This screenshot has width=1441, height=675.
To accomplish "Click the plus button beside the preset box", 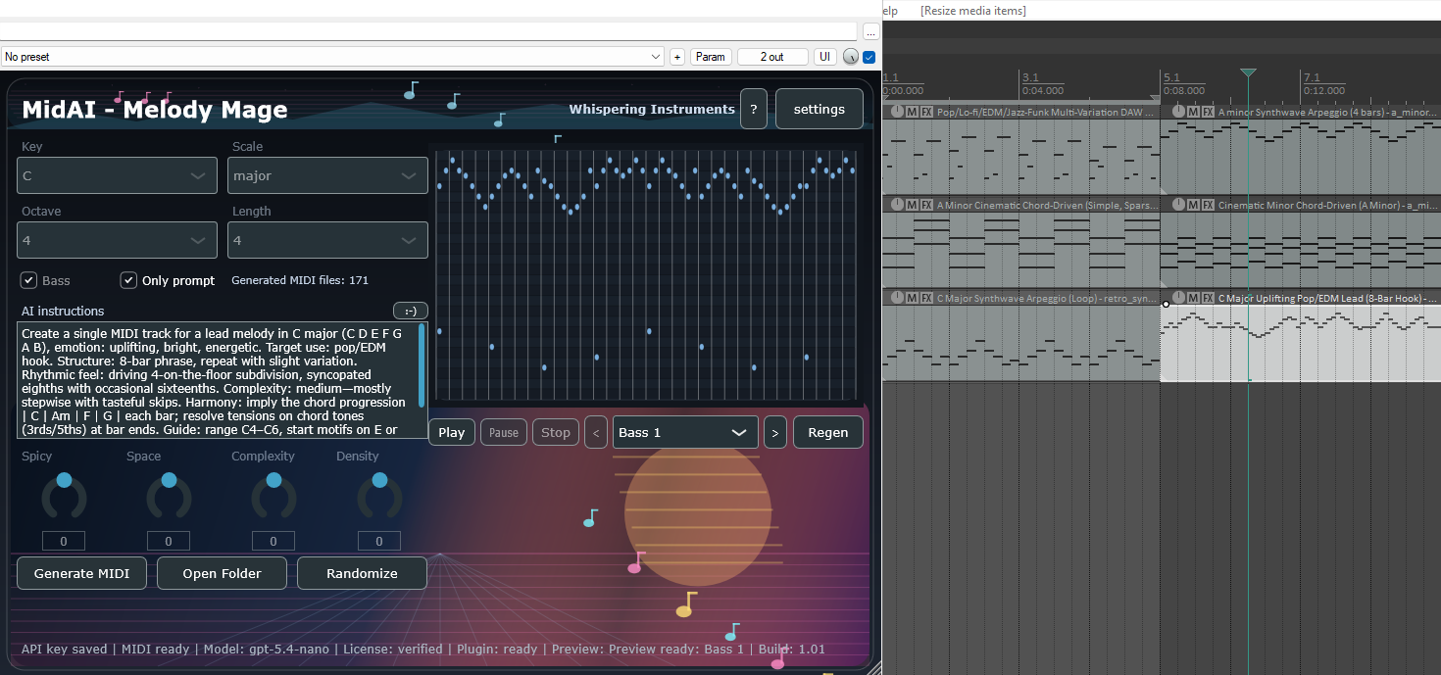I will (x=676, y=57).
